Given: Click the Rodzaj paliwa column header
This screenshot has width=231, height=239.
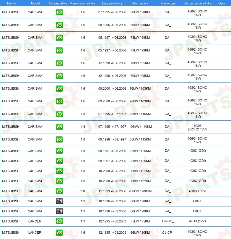Looking at the screenshot, I should (57, 3).
